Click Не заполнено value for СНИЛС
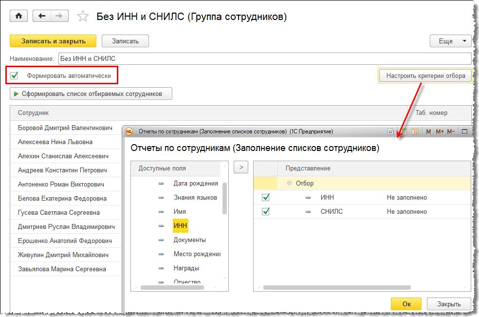This screenshot has width=479, height=317. pos(406,211)
